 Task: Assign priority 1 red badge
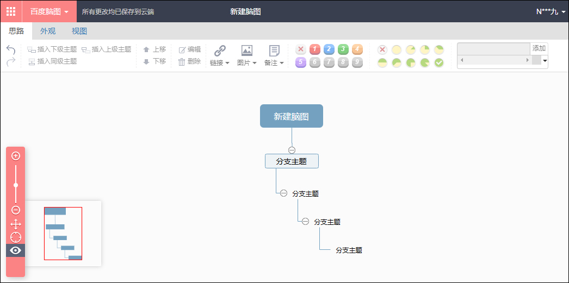click(314, 49)
